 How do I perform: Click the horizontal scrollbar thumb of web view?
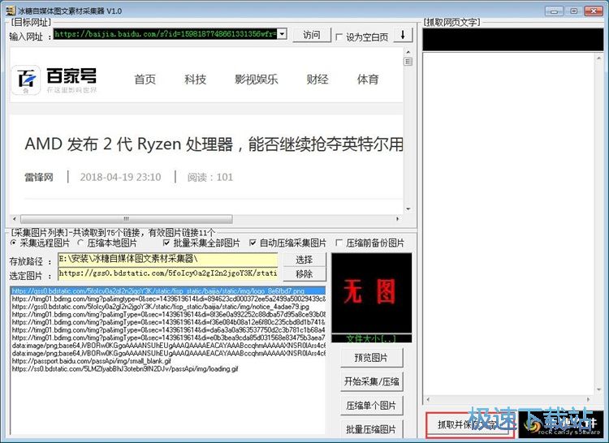pyautogui.click(x=126, y=219)
